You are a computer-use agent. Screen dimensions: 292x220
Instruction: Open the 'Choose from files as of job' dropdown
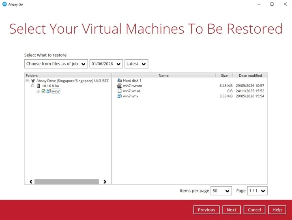click(56, 64)
